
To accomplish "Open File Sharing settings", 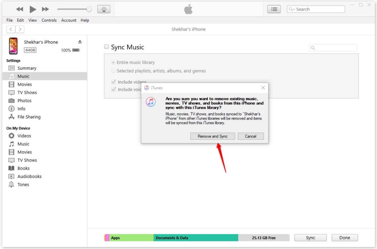I will pos(45,117).
